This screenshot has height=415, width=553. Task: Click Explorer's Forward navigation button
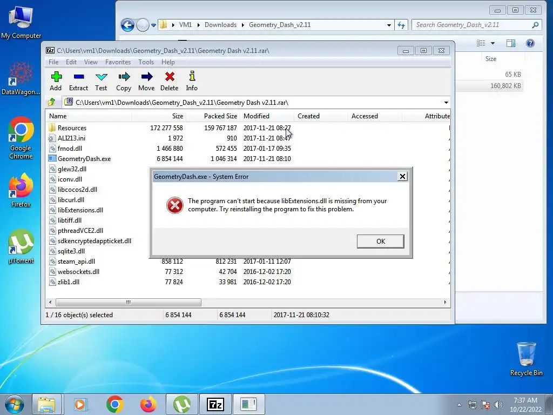(143, 25)
